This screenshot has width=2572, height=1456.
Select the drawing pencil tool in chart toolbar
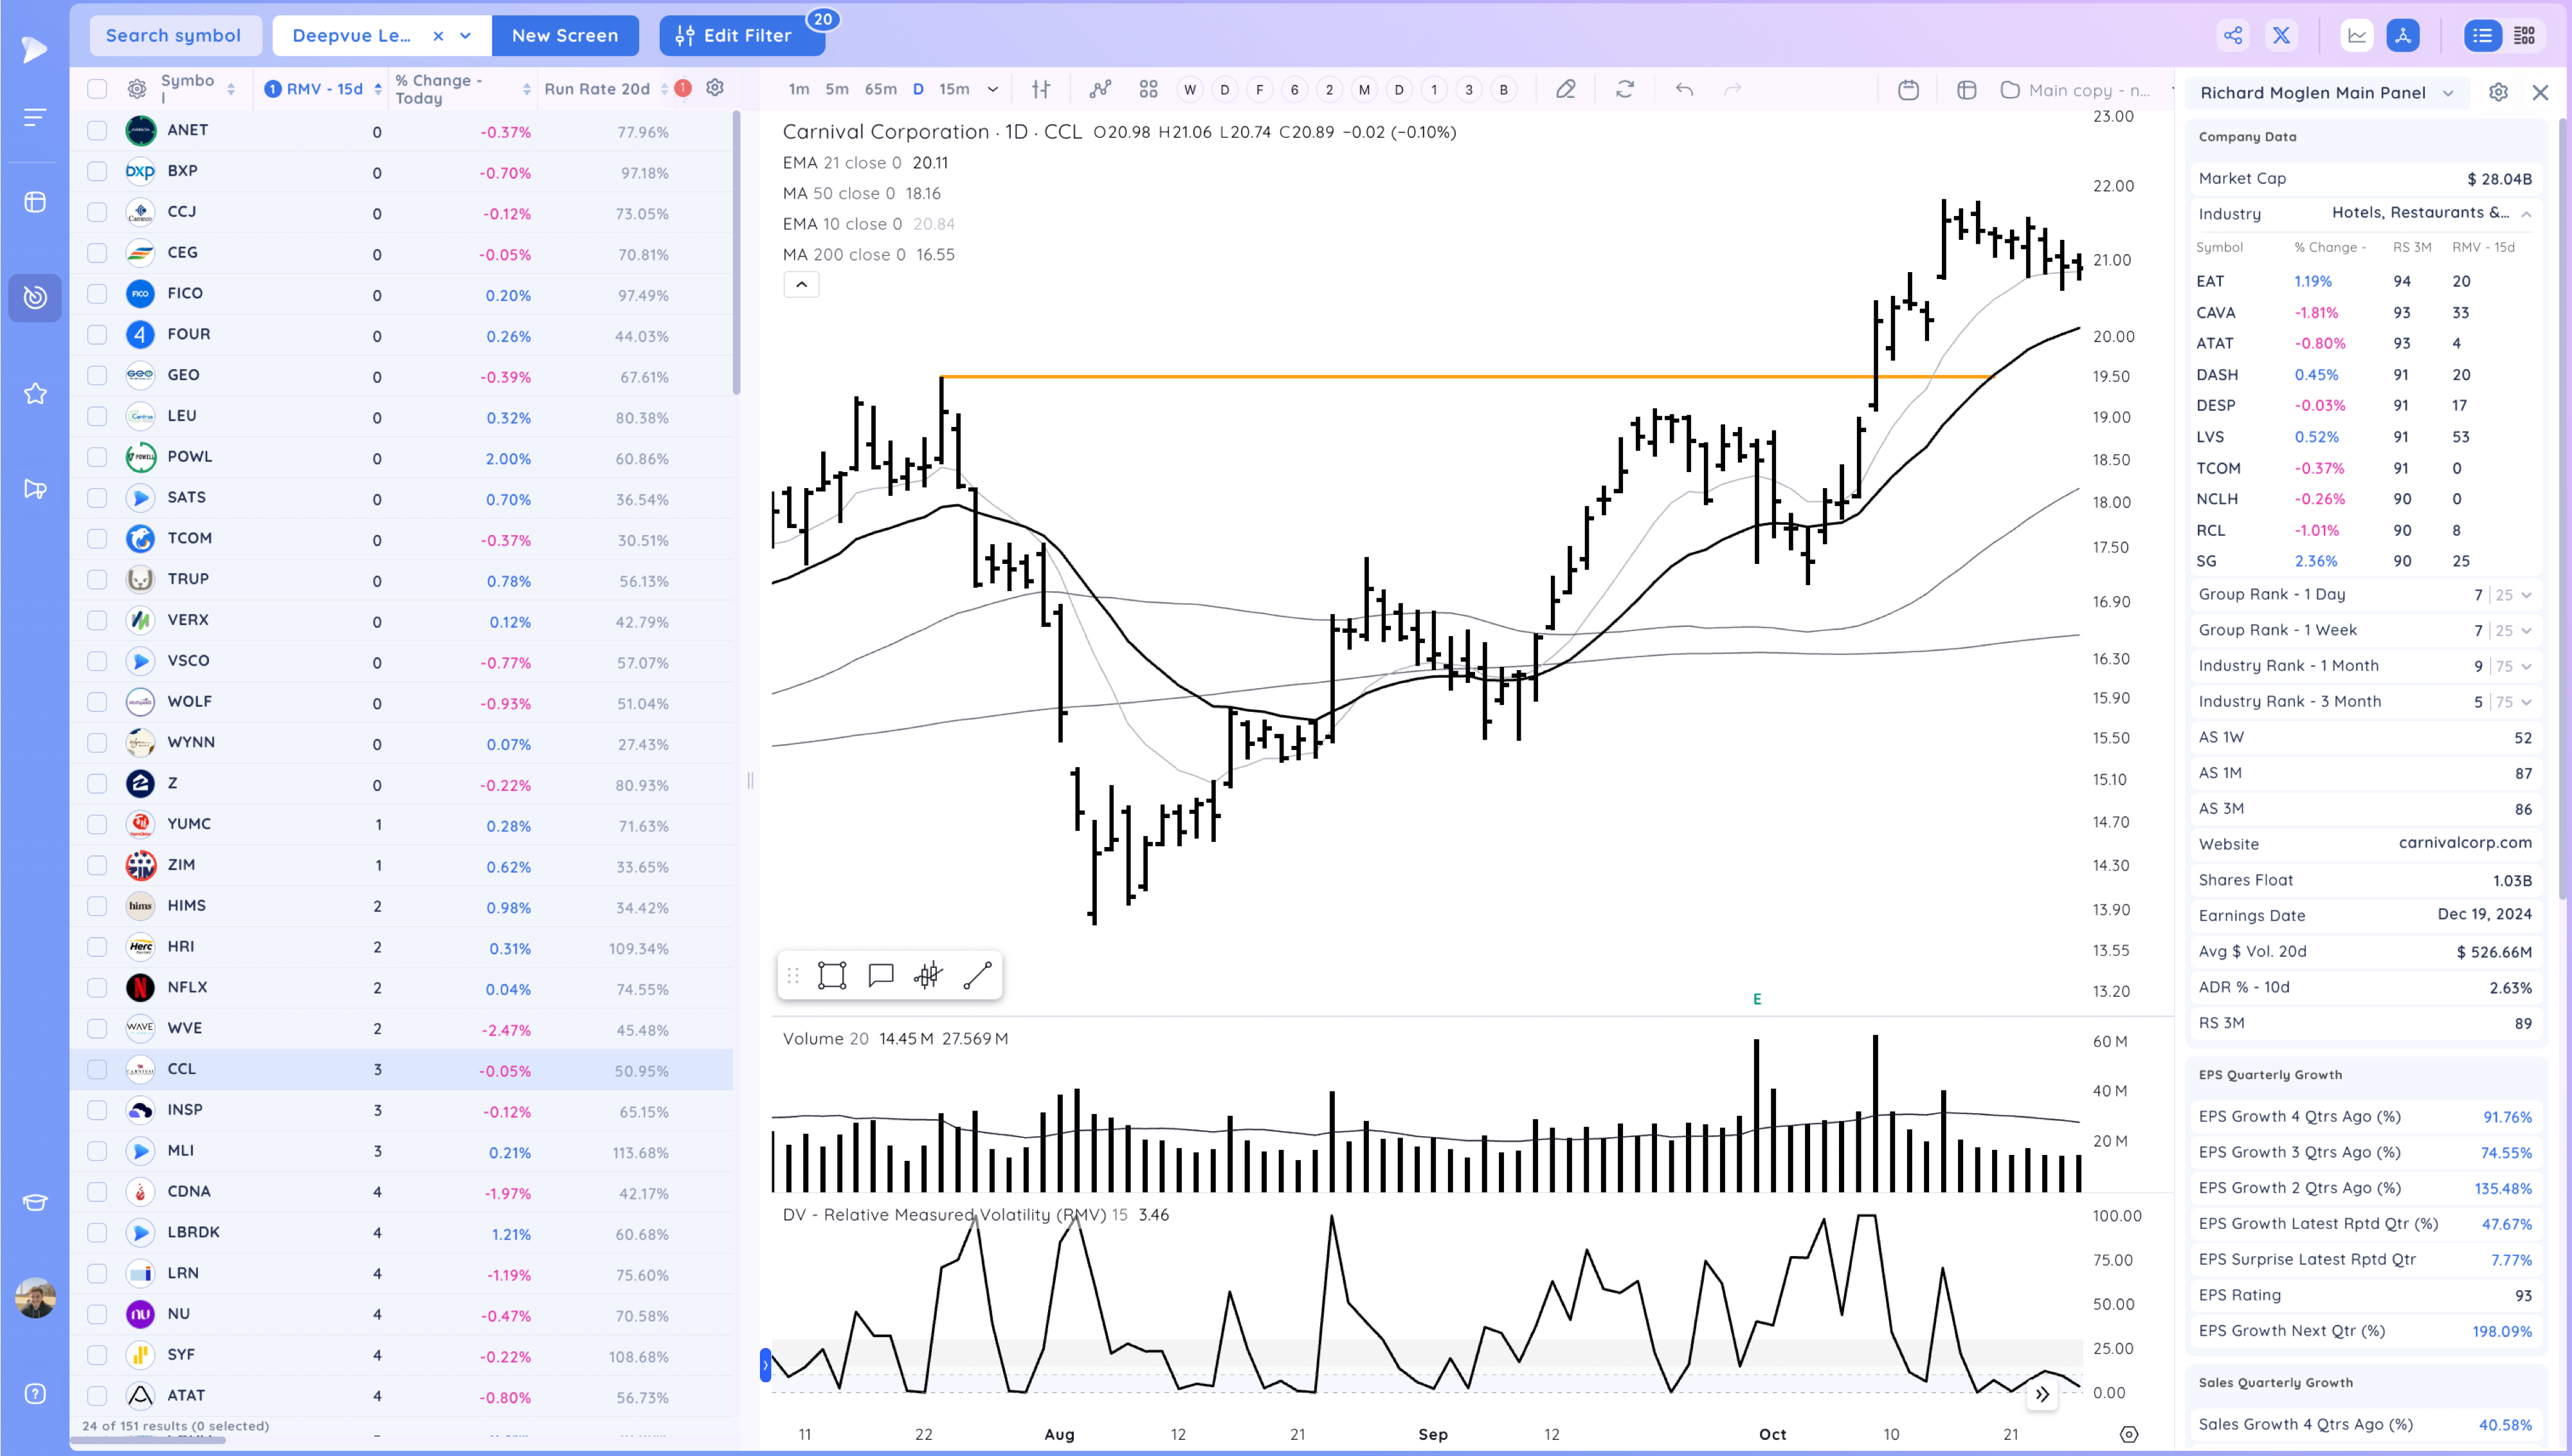pos(1566,90)
